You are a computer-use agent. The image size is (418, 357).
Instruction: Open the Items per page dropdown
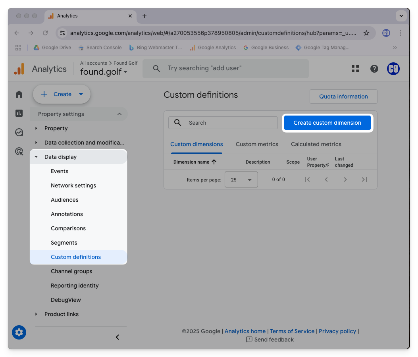point(241,179)
